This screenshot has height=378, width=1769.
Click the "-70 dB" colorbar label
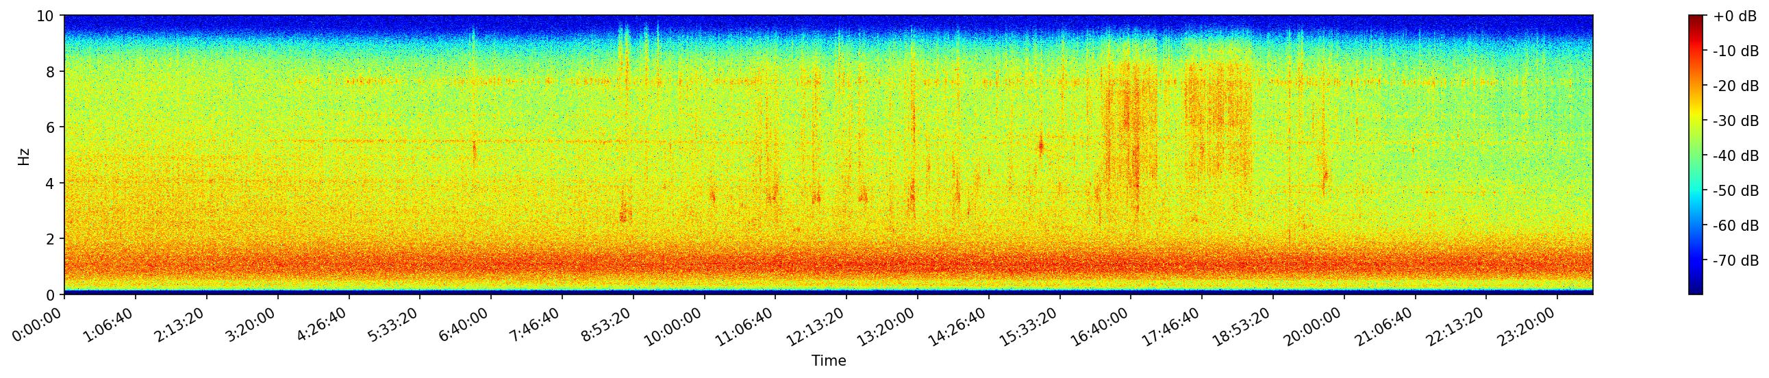pyautogui.click(x=1735, y=261)
